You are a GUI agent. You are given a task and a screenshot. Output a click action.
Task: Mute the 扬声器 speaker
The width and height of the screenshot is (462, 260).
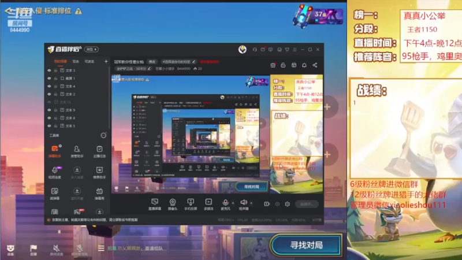243,205
